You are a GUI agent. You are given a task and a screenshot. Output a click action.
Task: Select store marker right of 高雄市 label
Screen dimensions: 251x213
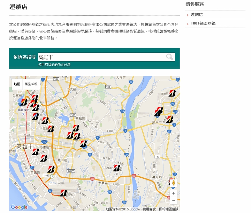click(35, 152)
